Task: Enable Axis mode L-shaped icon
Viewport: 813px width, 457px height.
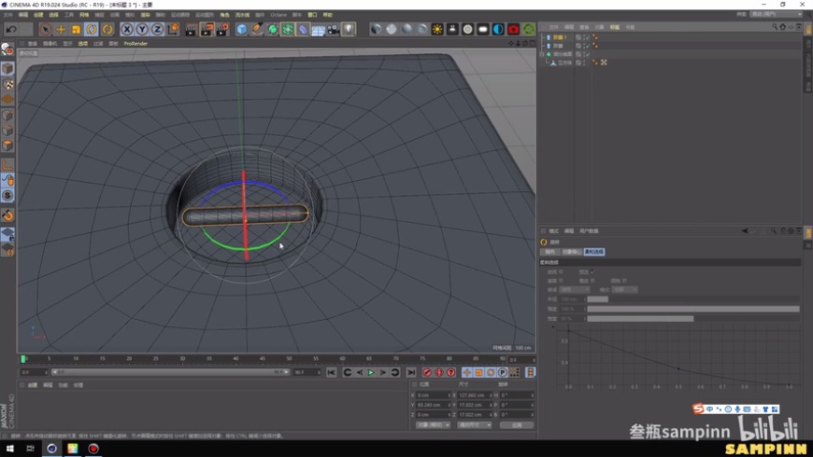Action: pos(7,164)
